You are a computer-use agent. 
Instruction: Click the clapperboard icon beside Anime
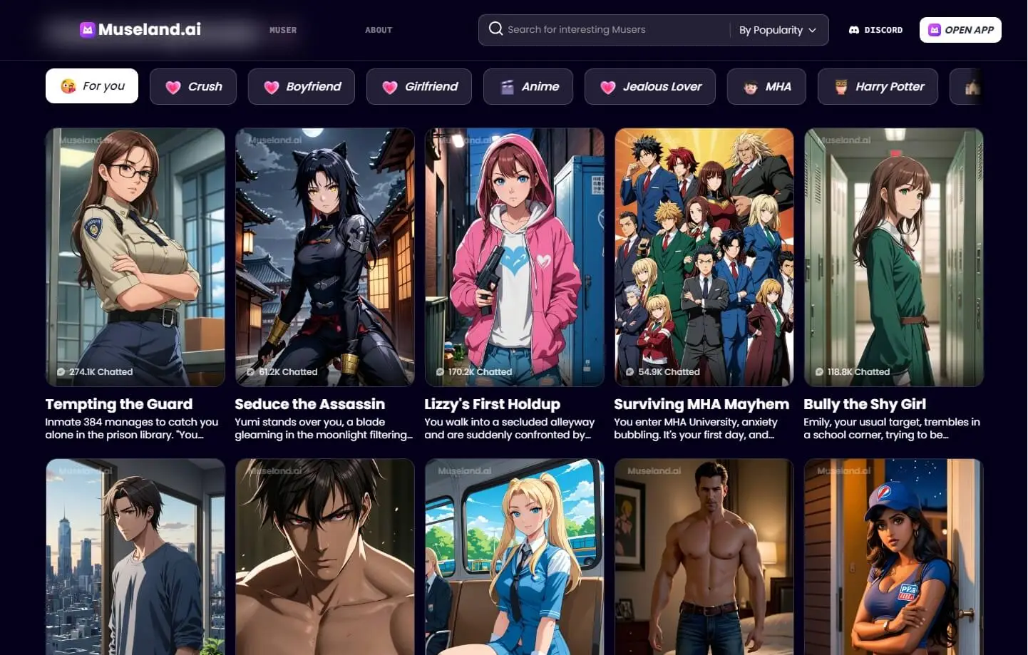pyautogui.click(x=507, y=87)
